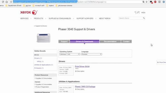Filter results by WHQL (1)

[40, 61]
